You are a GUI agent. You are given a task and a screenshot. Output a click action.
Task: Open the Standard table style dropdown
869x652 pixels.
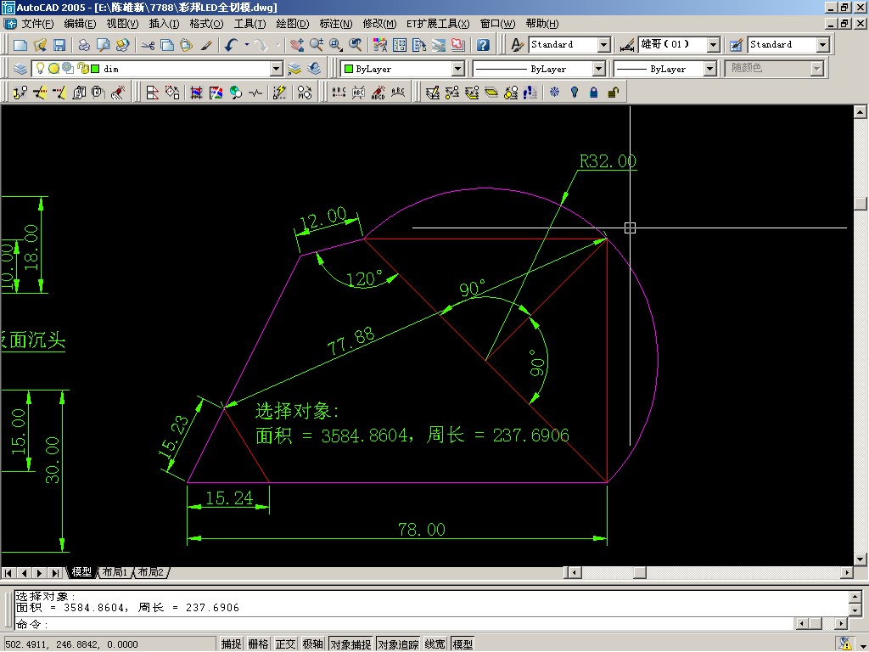pos(823,45)
